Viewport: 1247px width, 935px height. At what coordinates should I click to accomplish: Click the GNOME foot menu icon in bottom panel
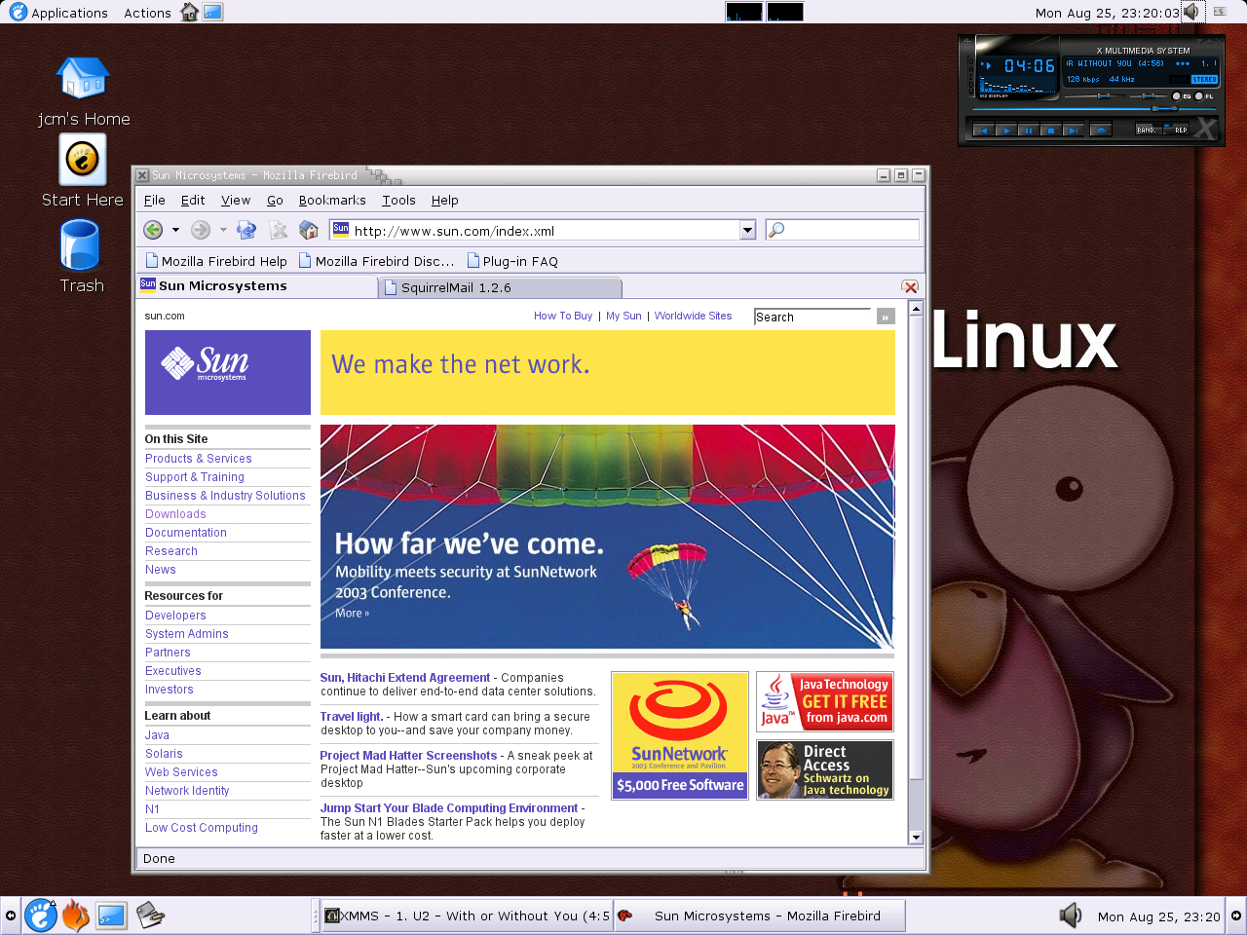(x=41, y=916)
